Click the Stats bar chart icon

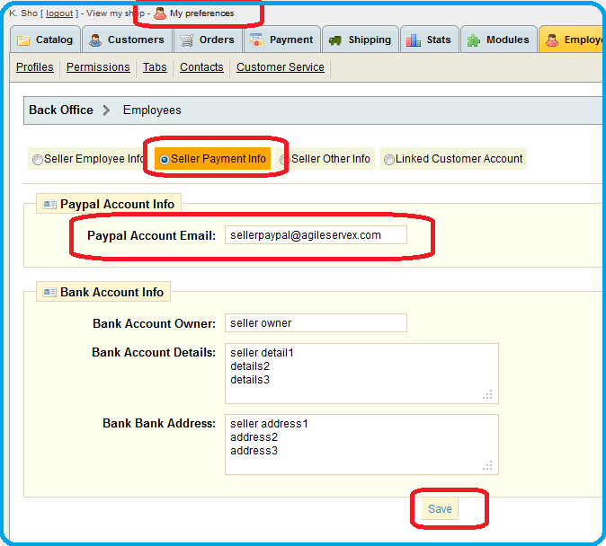pyautogui.click(x=414, y=40)
